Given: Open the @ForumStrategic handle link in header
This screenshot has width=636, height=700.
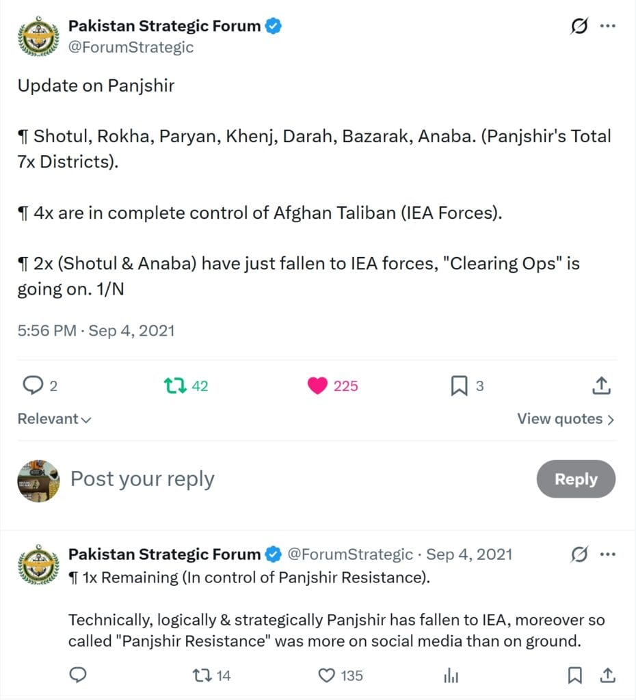Looking at the screenshot, I should click(x=131, y=47).
